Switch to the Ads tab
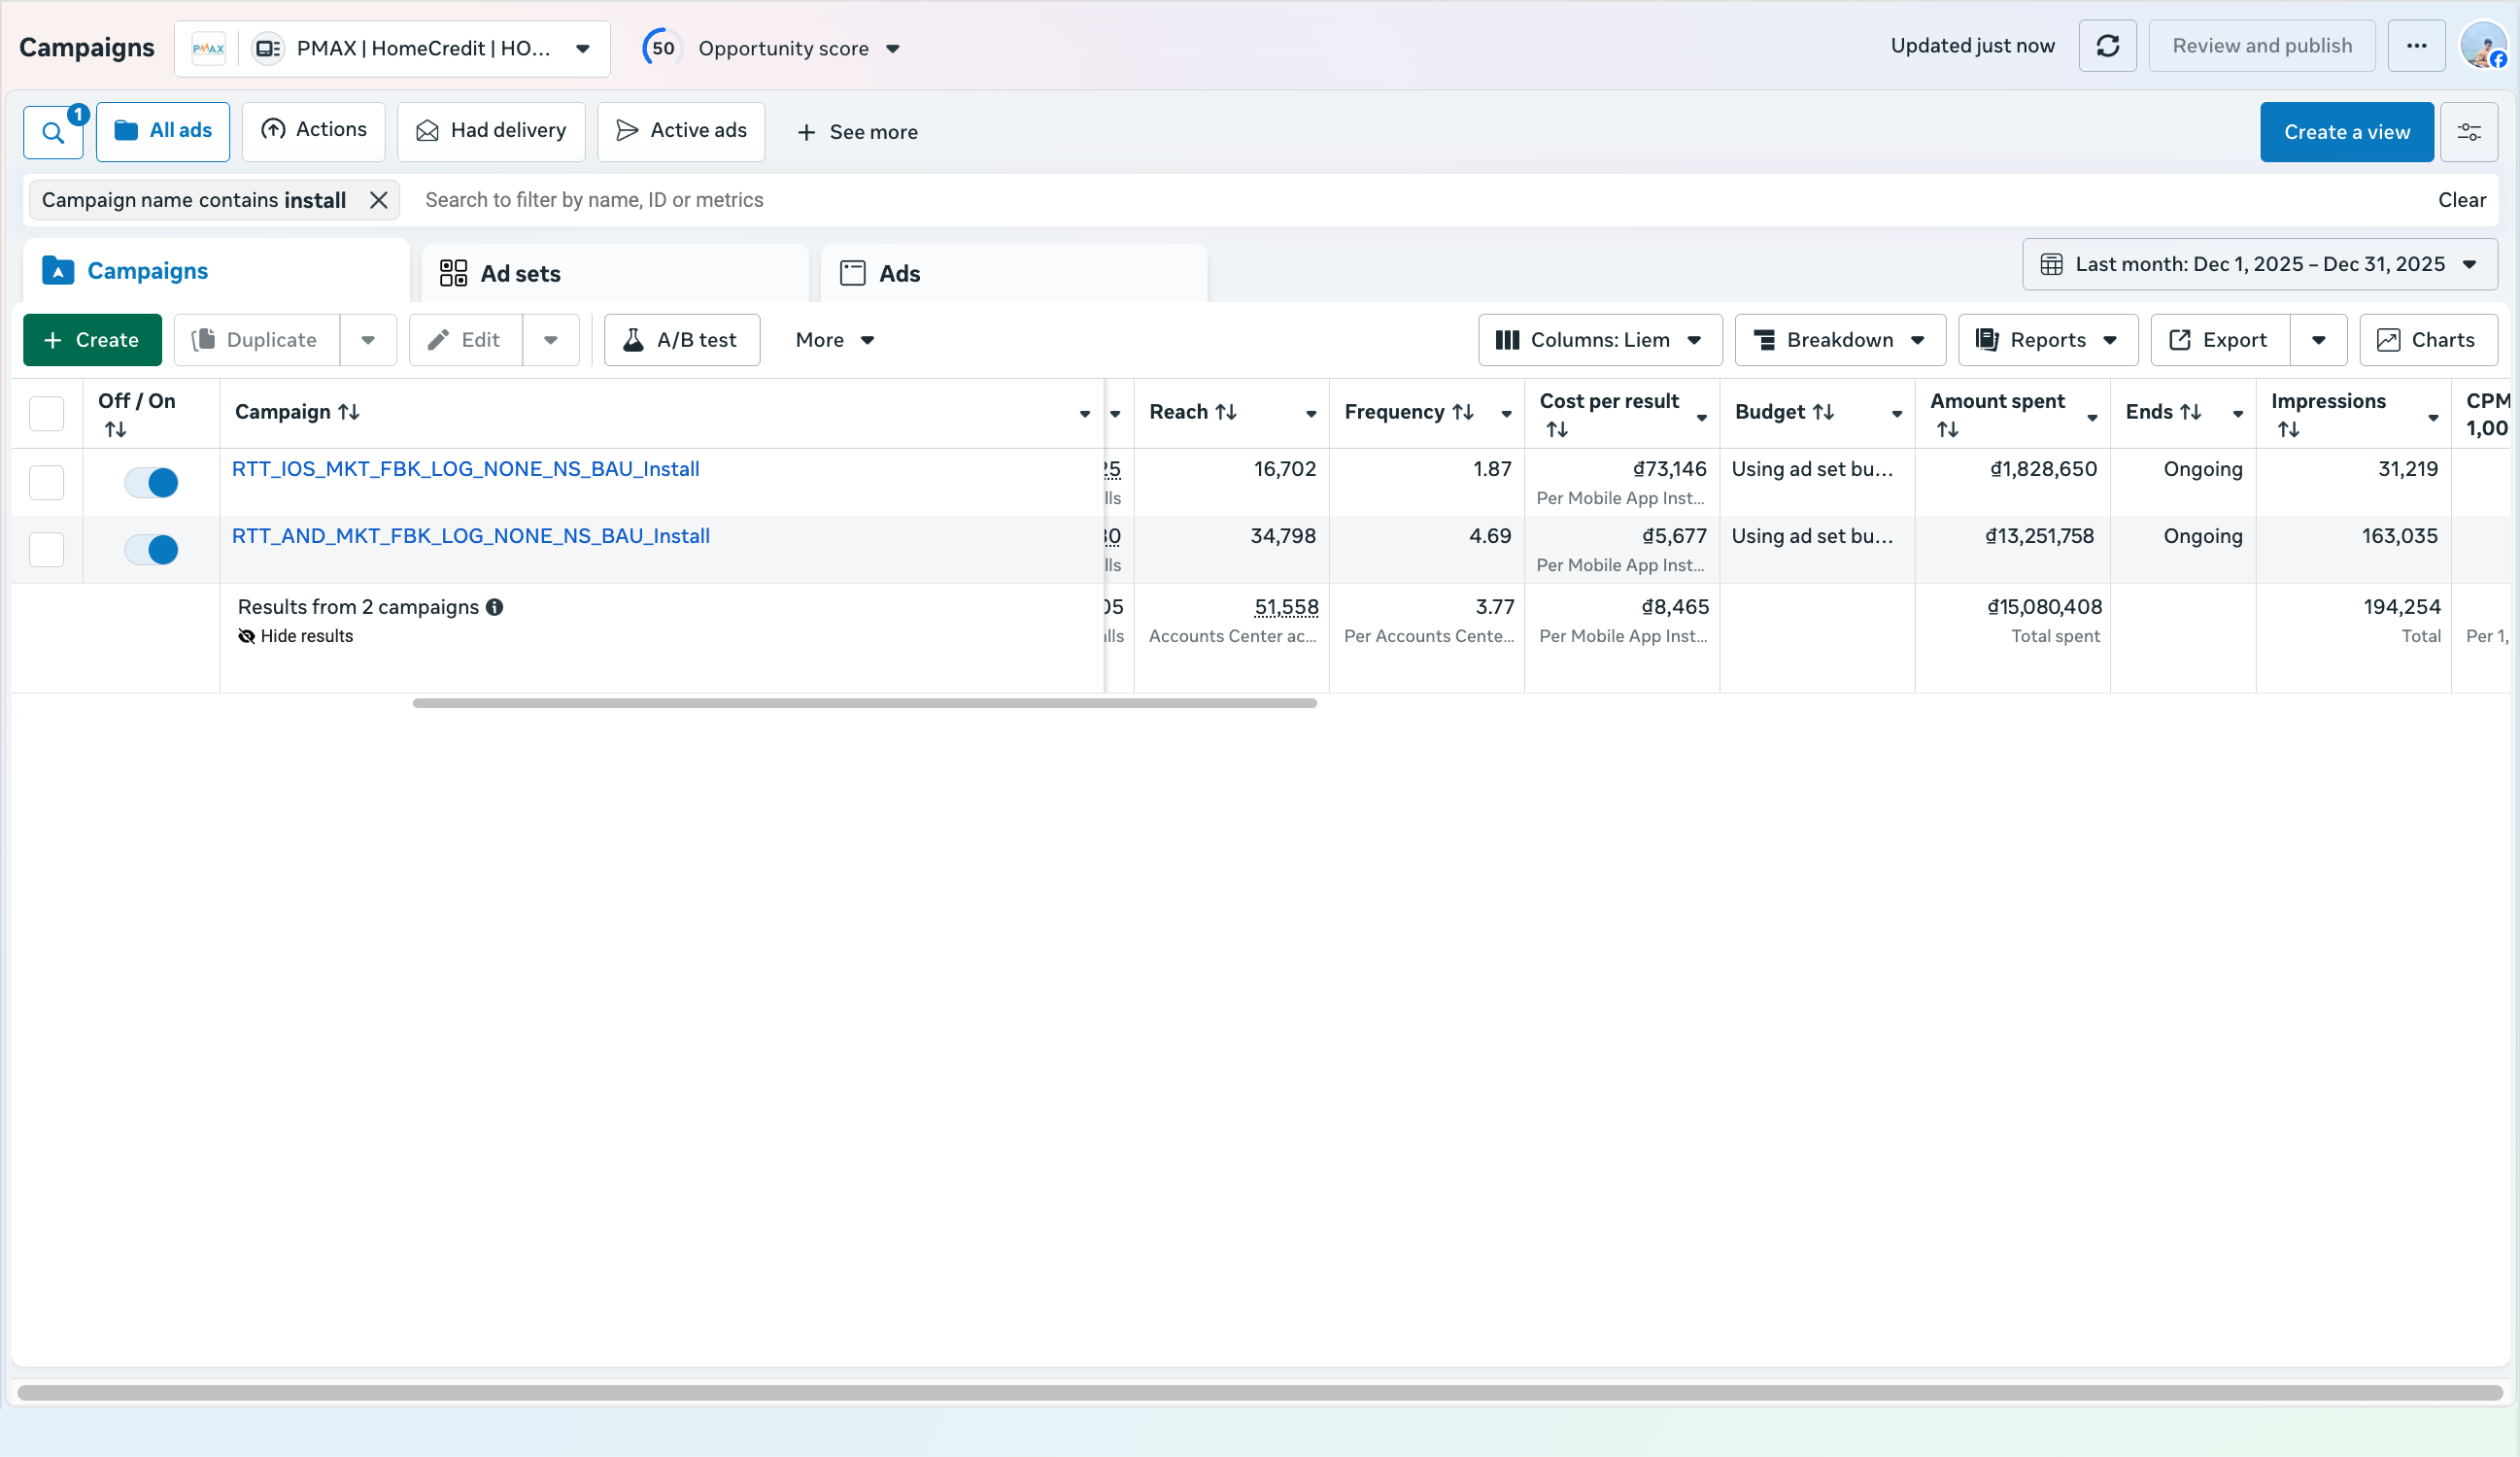Screen dimensions: 2520x1457 899,274
